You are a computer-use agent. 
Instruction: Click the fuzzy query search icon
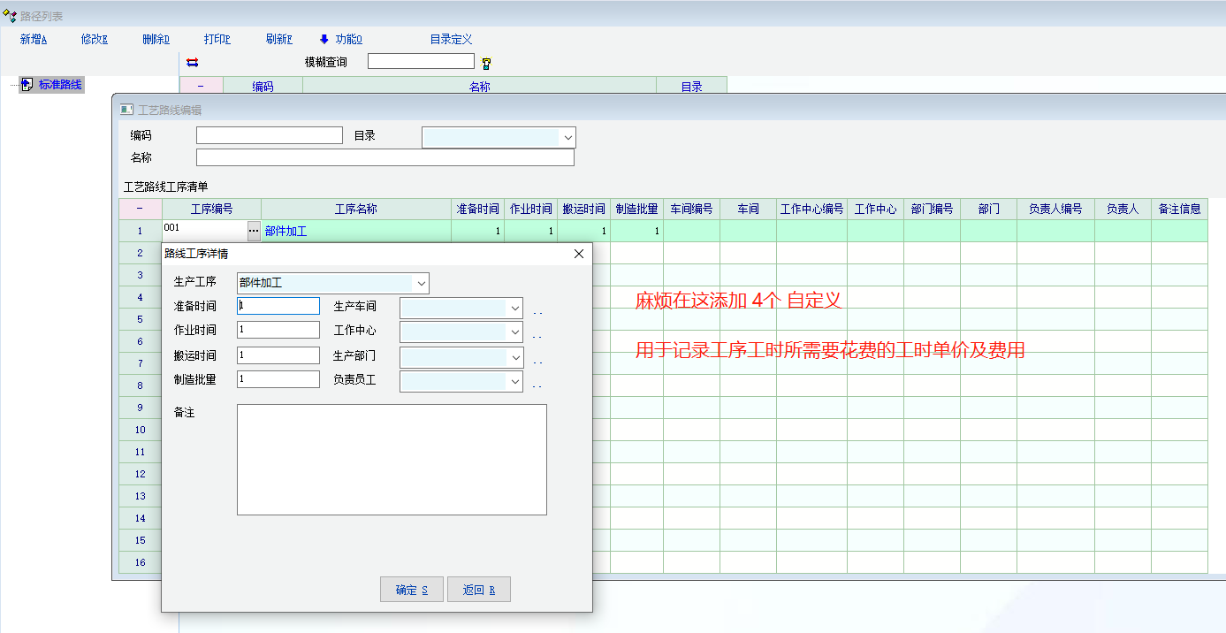click(485, 63)
